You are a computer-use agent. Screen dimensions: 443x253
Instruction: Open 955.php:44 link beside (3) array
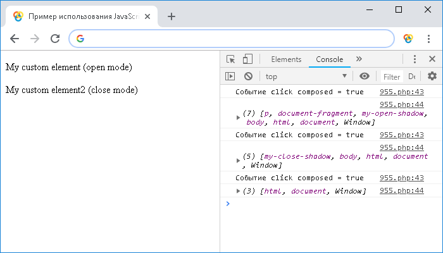tap(401, 190)
